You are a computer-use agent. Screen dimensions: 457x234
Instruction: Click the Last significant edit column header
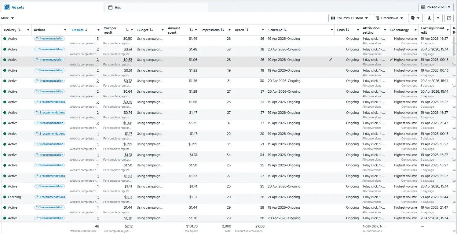click(x=433, y=30)
